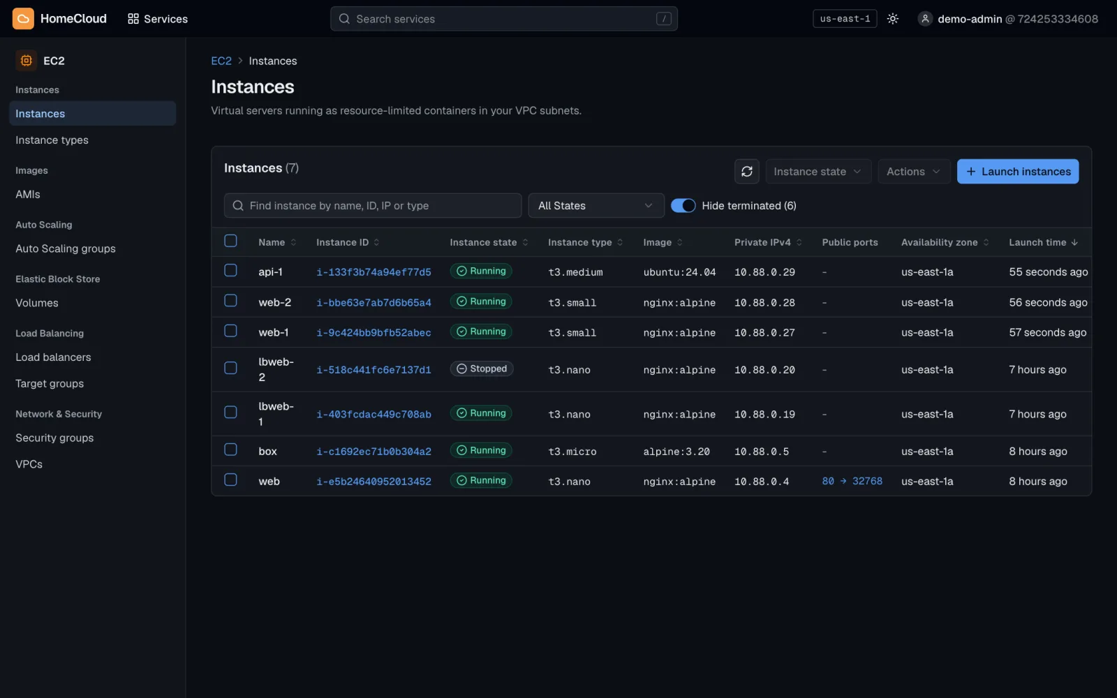The width and height of the screenshot is (1117, 698).
Task: Sort by Image column arrows
Action: coord(680,243)
